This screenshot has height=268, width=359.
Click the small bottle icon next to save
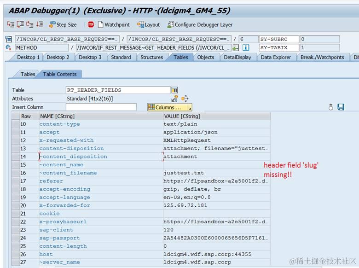(330, 107)
